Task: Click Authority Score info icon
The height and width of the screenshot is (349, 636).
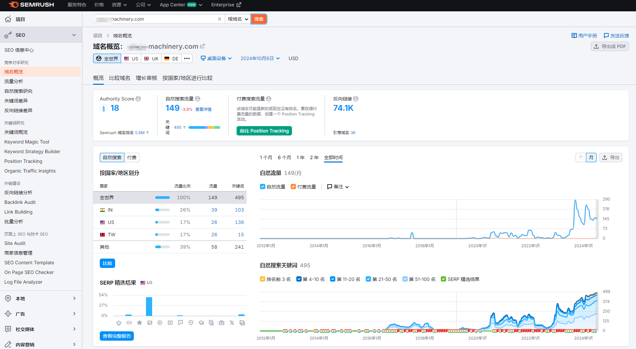Action: click(138, 99)
